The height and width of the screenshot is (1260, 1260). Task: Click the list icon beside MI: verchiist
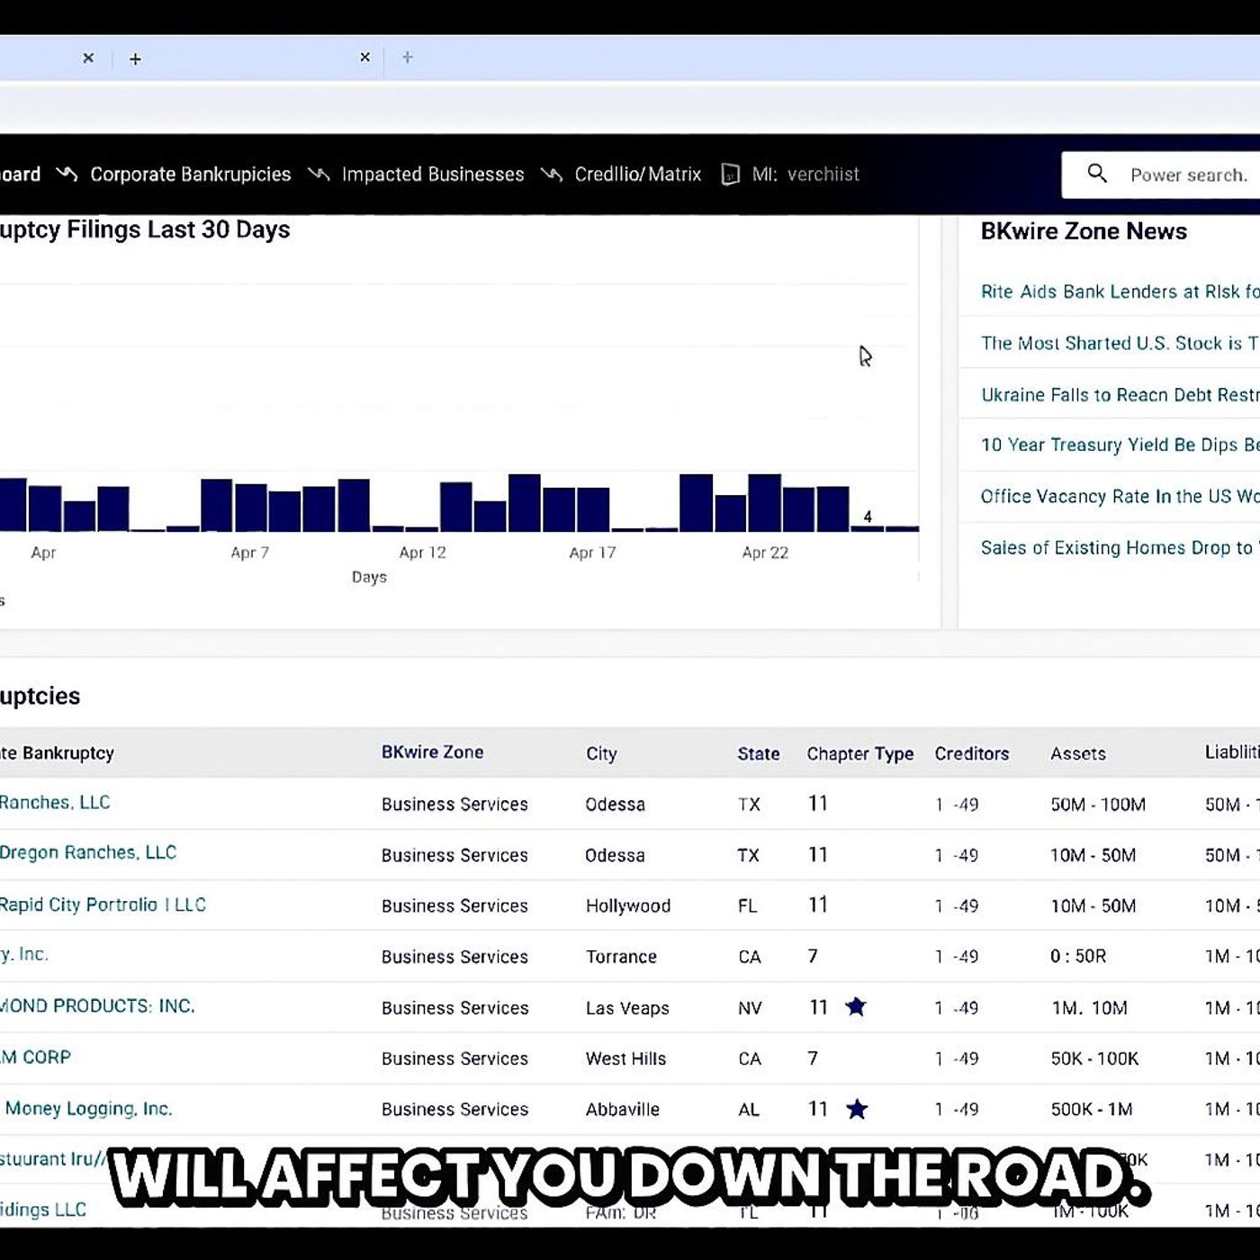(x=731, y=175)
